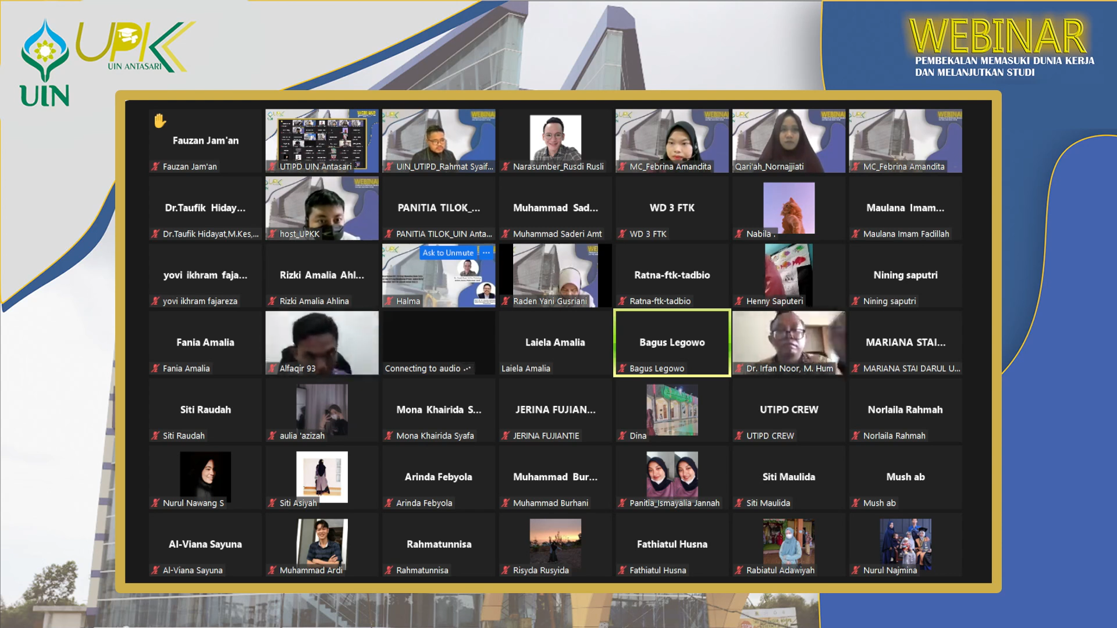
Task: Click muted mic icon beside UTIPD UIN Antasari
Action: tap(272, 166)
